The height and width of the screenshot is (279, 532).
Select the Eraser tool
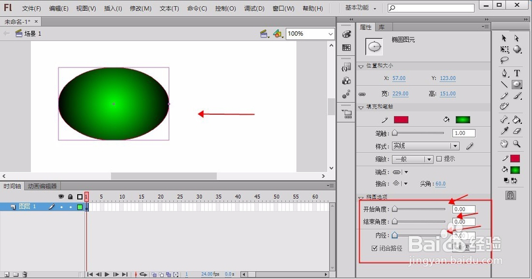(517, 131)
